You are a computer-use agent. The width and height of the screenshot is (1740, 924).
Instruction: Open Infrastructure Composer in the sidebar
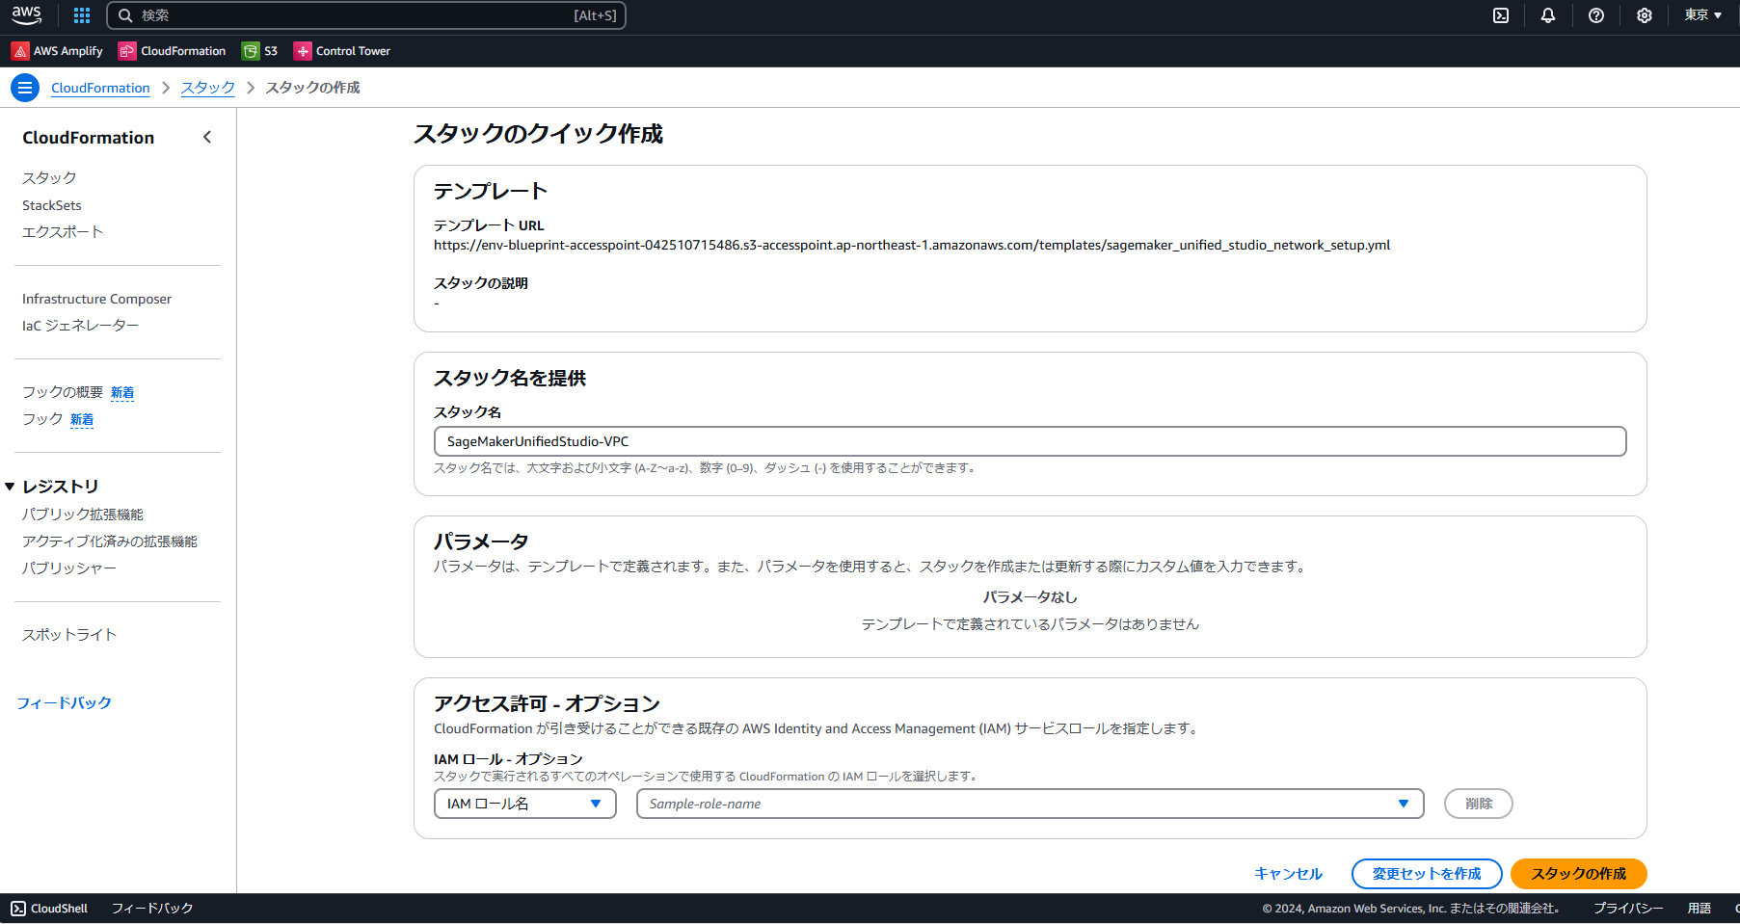pos(97,299)
